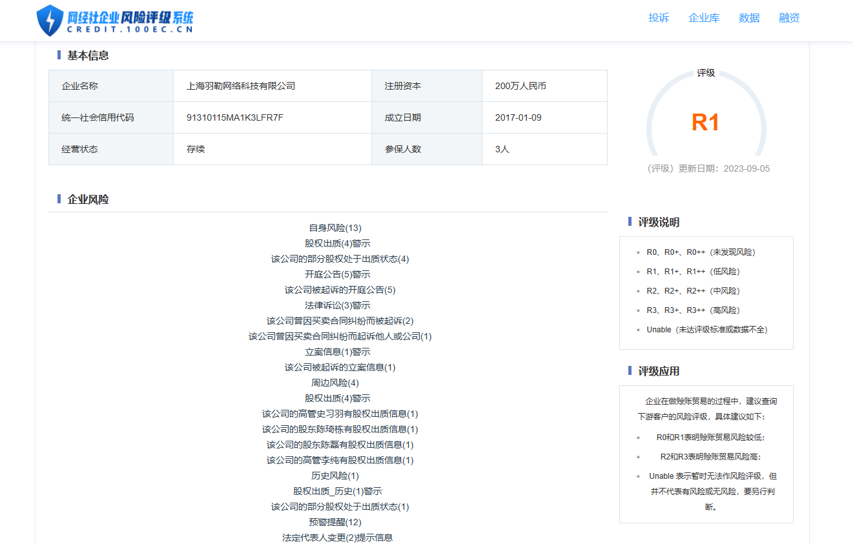Click the shield logo icon in header
The image size is (853, 544).
[x=50, y=20]
